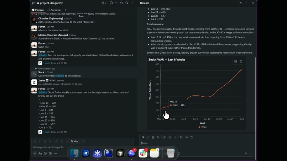Toggle italic in channel message composer

[x=40, y=141]
